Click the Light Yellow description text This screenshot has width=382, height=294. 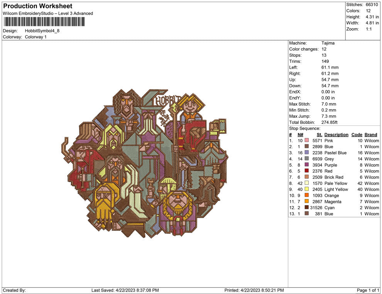click(x=336, y=189)
